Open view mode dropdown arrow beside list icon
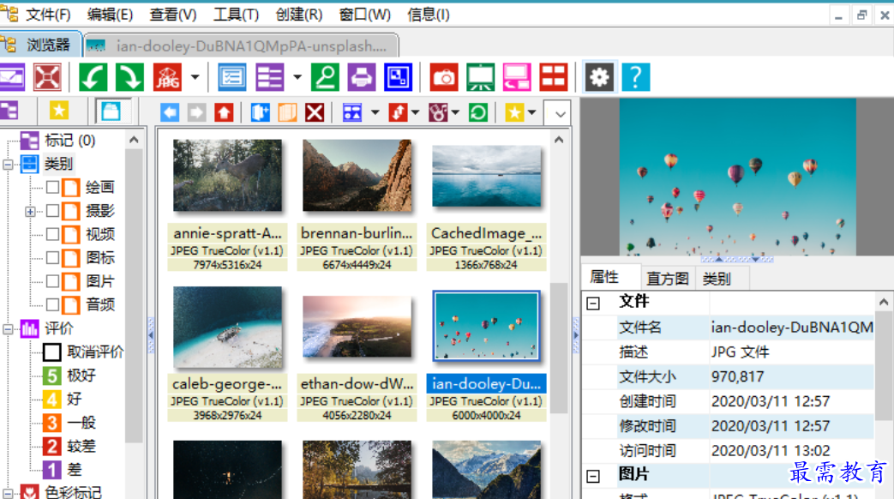Viewport: 894px width, 499px height. point(297,77)
